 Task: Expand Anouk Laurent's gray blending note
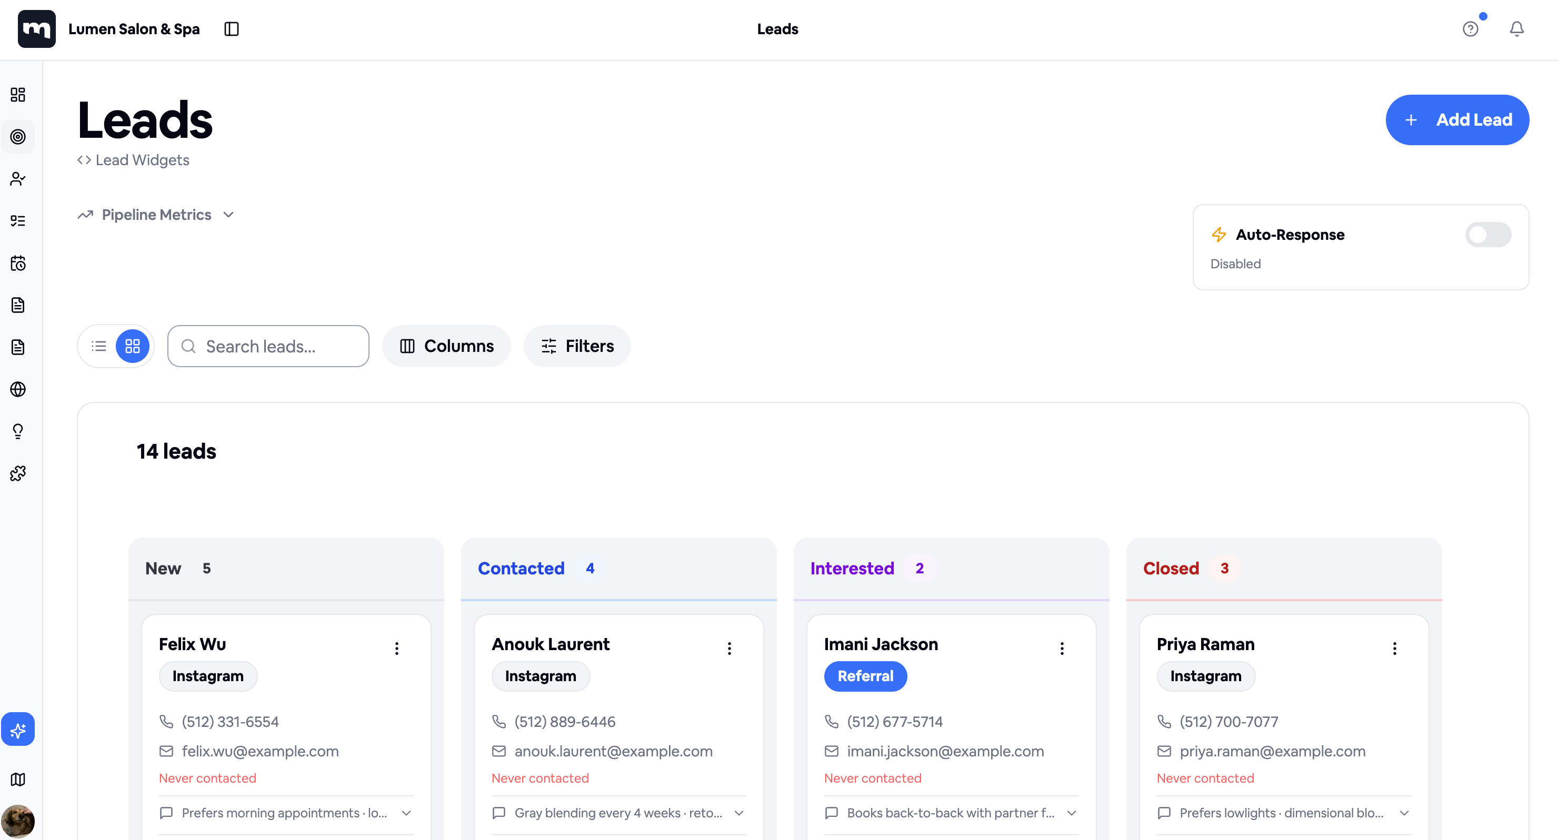click(618, 813)
